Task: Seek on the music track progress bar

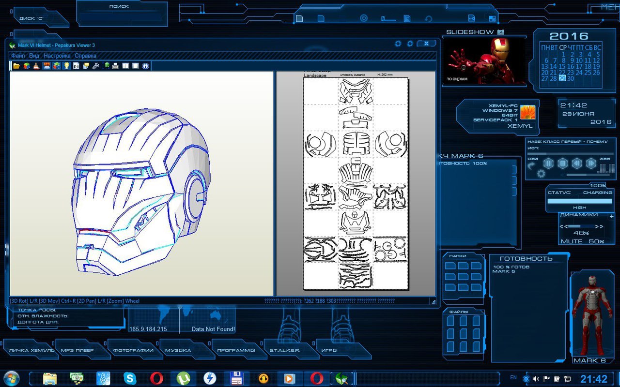Action: 570,154
